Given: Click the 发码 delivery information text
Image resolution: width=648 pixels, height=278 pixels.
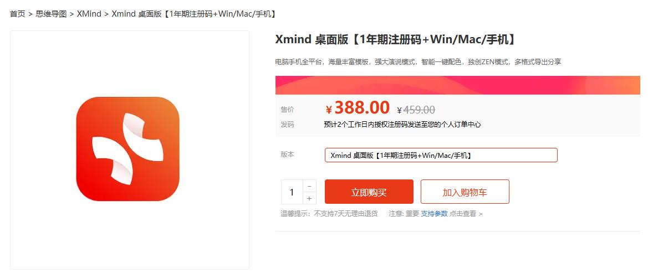Looking at the screenshot, I should click(x=402, y=125).
